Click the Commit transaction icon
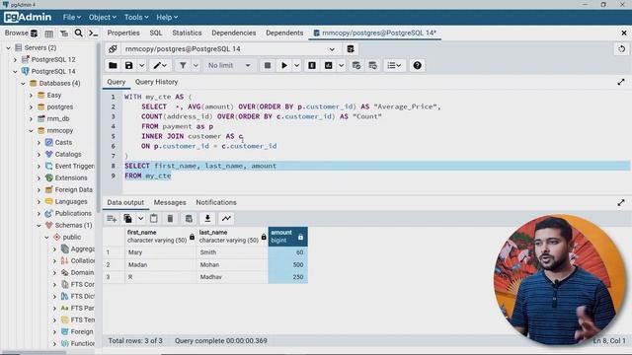Screen dimensions: 632x355 (x=356, y=65)
